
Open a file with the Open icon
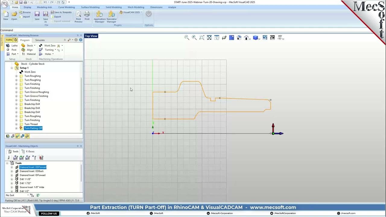14,15
